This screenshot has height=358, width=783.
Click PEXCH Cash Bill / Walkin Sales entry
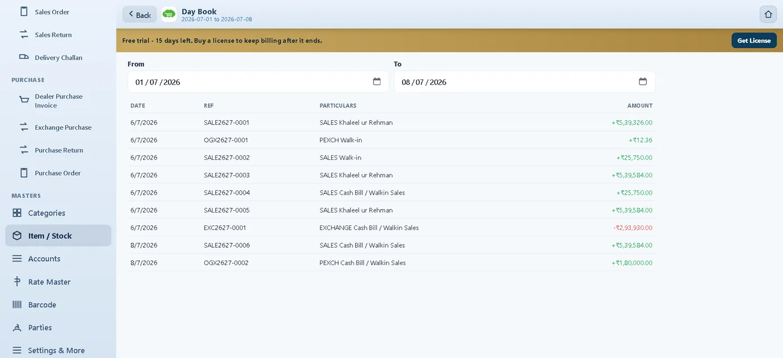pyautogui.click(x=362, y=263)
